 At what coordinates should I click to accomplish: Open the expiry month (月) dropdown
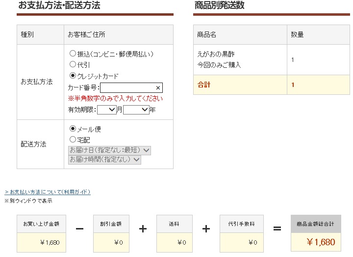click(107, 110)
